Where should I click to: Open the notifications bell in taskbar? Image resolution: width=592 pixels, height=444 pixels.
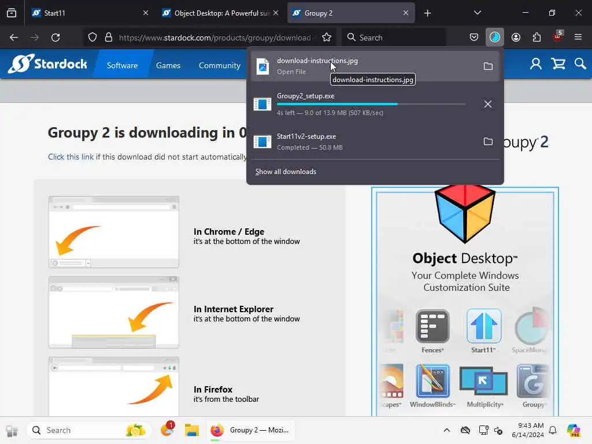(x=553, y=430)
